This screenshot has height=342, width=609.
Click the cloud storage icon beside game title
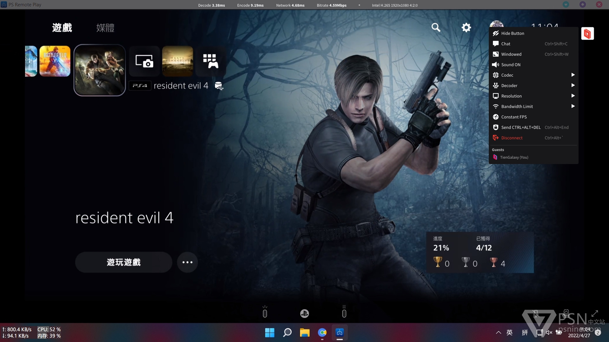(x=219, y=86)
